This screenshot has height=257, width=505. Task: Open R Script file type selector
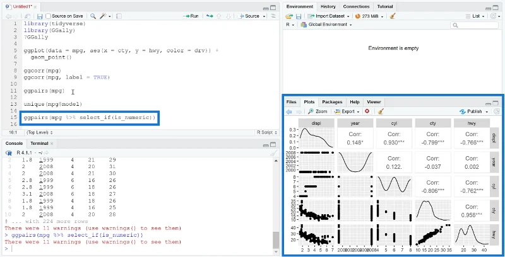tap(267, 132)
